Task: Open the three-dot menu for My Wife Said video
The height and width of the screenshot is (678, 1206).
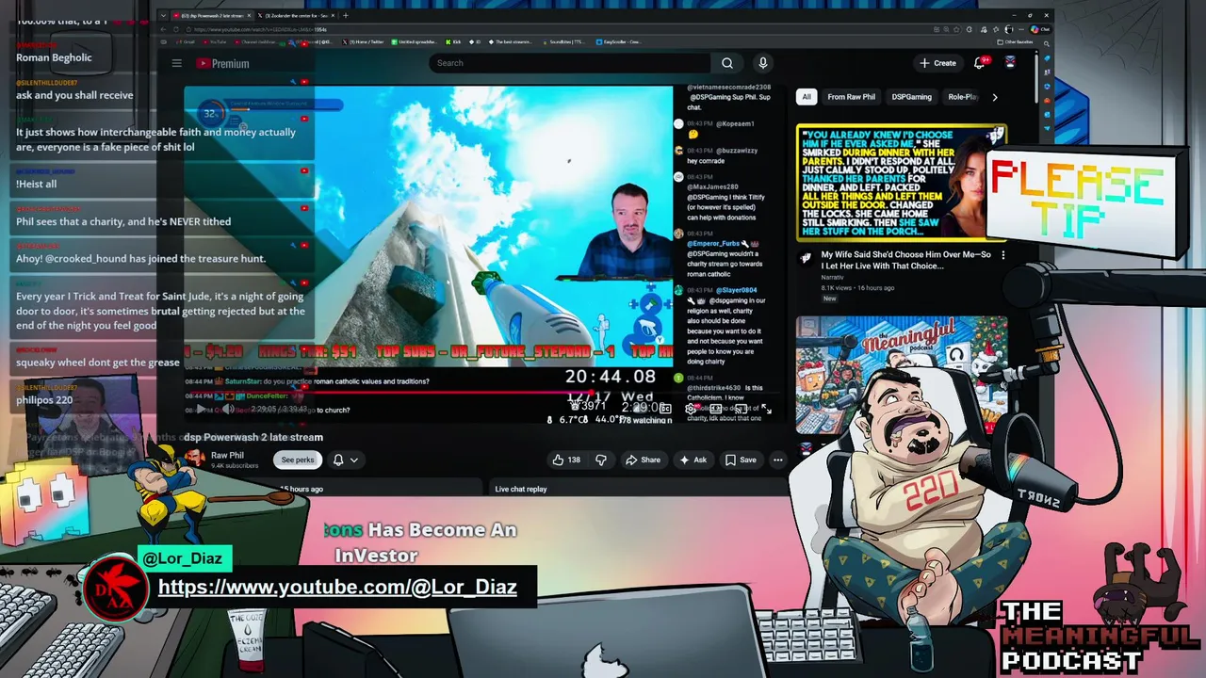Action: (x=1002, y=255)
